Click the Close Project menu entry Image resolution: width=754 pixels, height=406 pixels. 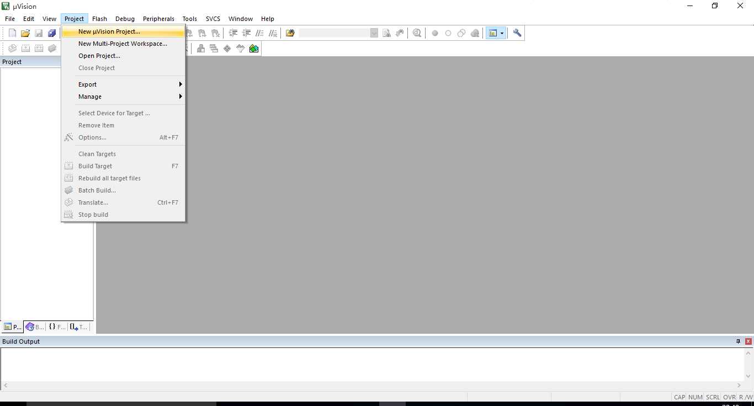[x=124, y=68]
